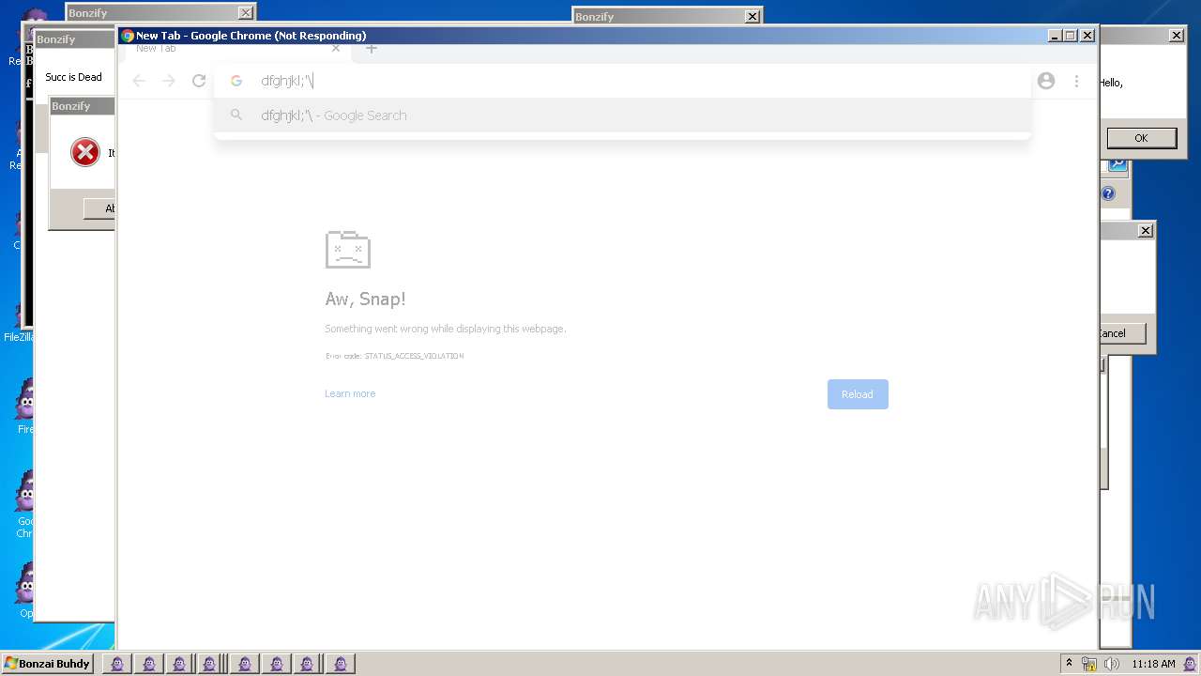
Task: Open the Learn more link
Action: 350,393
